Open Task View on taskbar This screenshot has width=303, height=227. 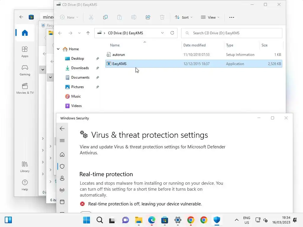[112, 220]
